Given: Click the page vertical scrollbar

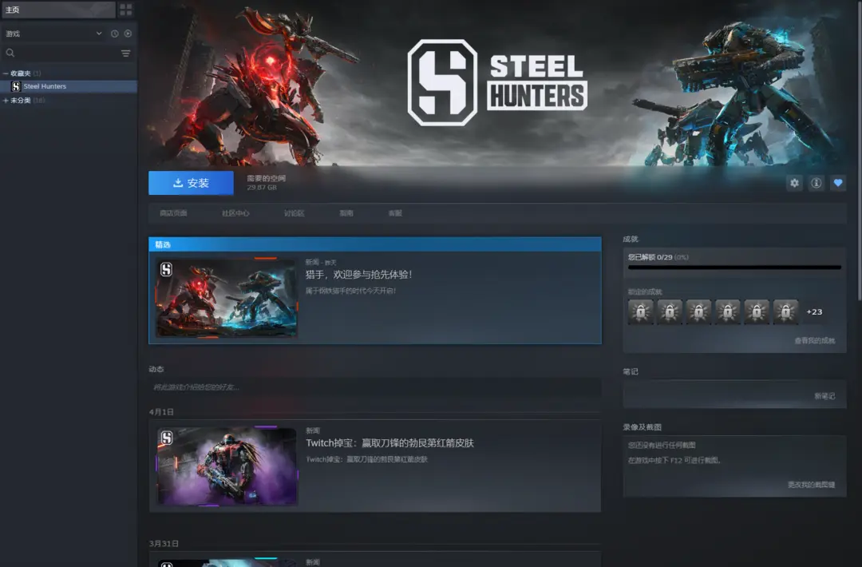Looking at the screenshot, I should [x=859, y=151].
